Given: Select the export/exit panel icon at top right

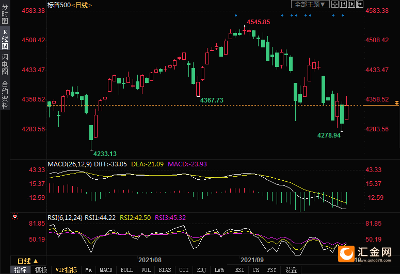Looking at the screenshot, I should (x=359, y=4).
